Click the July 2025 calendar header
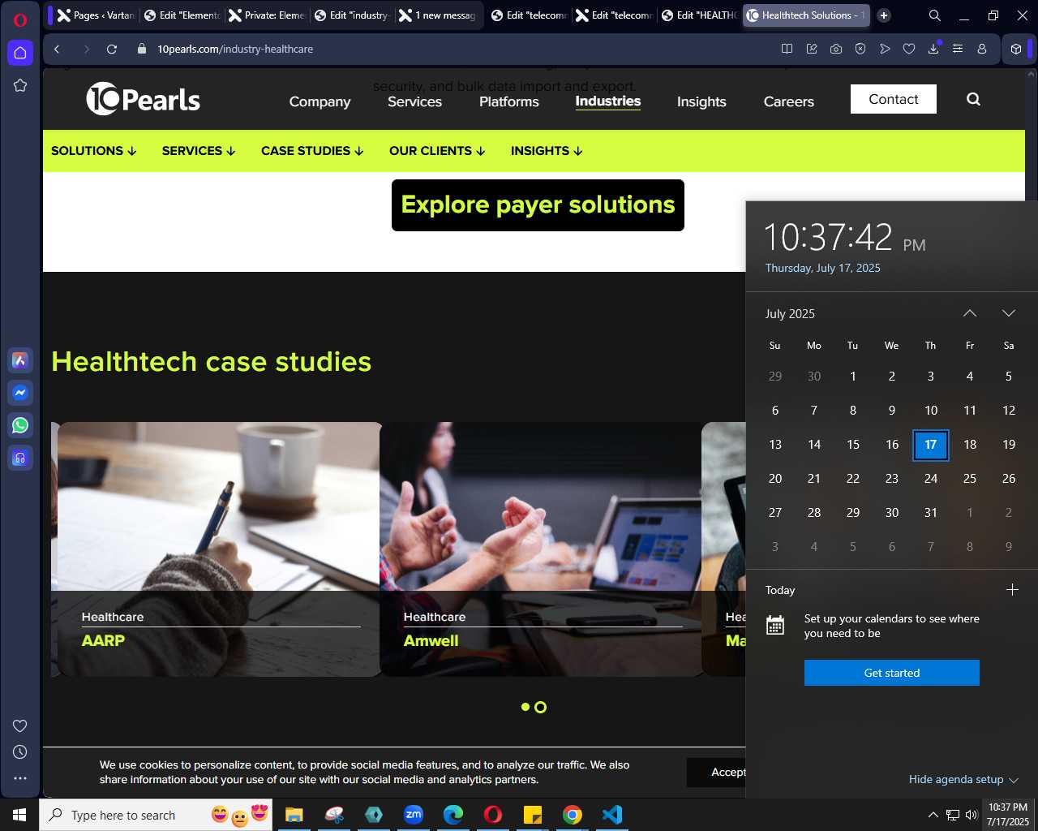This screenshot has height=831, width=1038. [x=790, y=314]
